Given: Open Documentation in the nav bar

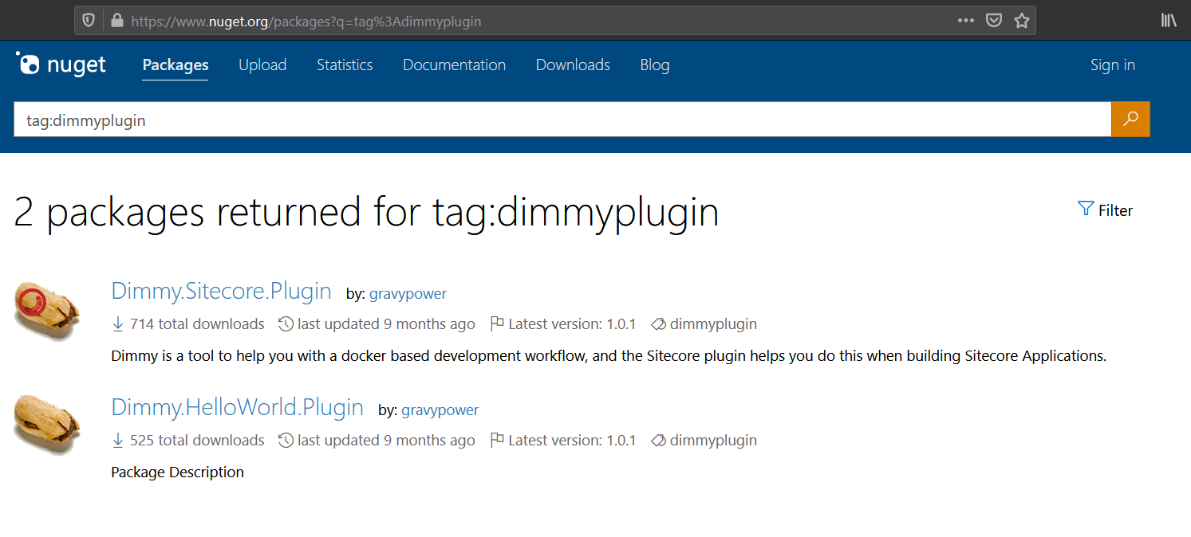Looking at the screenshot, I should 454,65.
